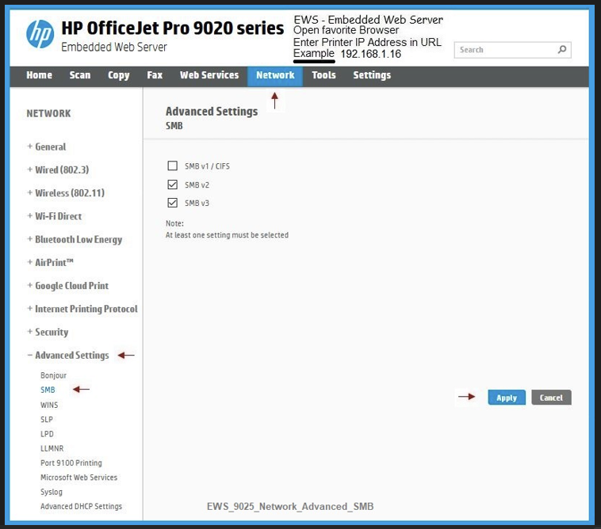The image size is (601, 529).
Task: Uncheck the SMB v2 checkbox
Action: click(x=173, y=185)
